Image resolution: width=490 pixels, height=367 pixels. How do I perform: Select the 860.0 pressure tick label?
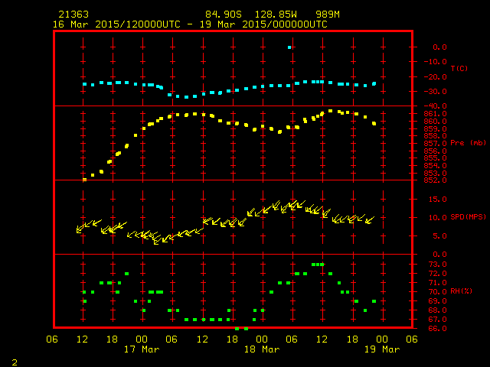[x=436, y=121]
